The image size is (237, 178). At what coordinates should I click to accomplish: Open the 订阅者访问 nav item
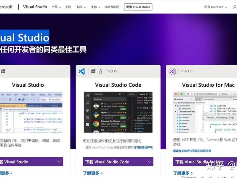pos(112,7)
